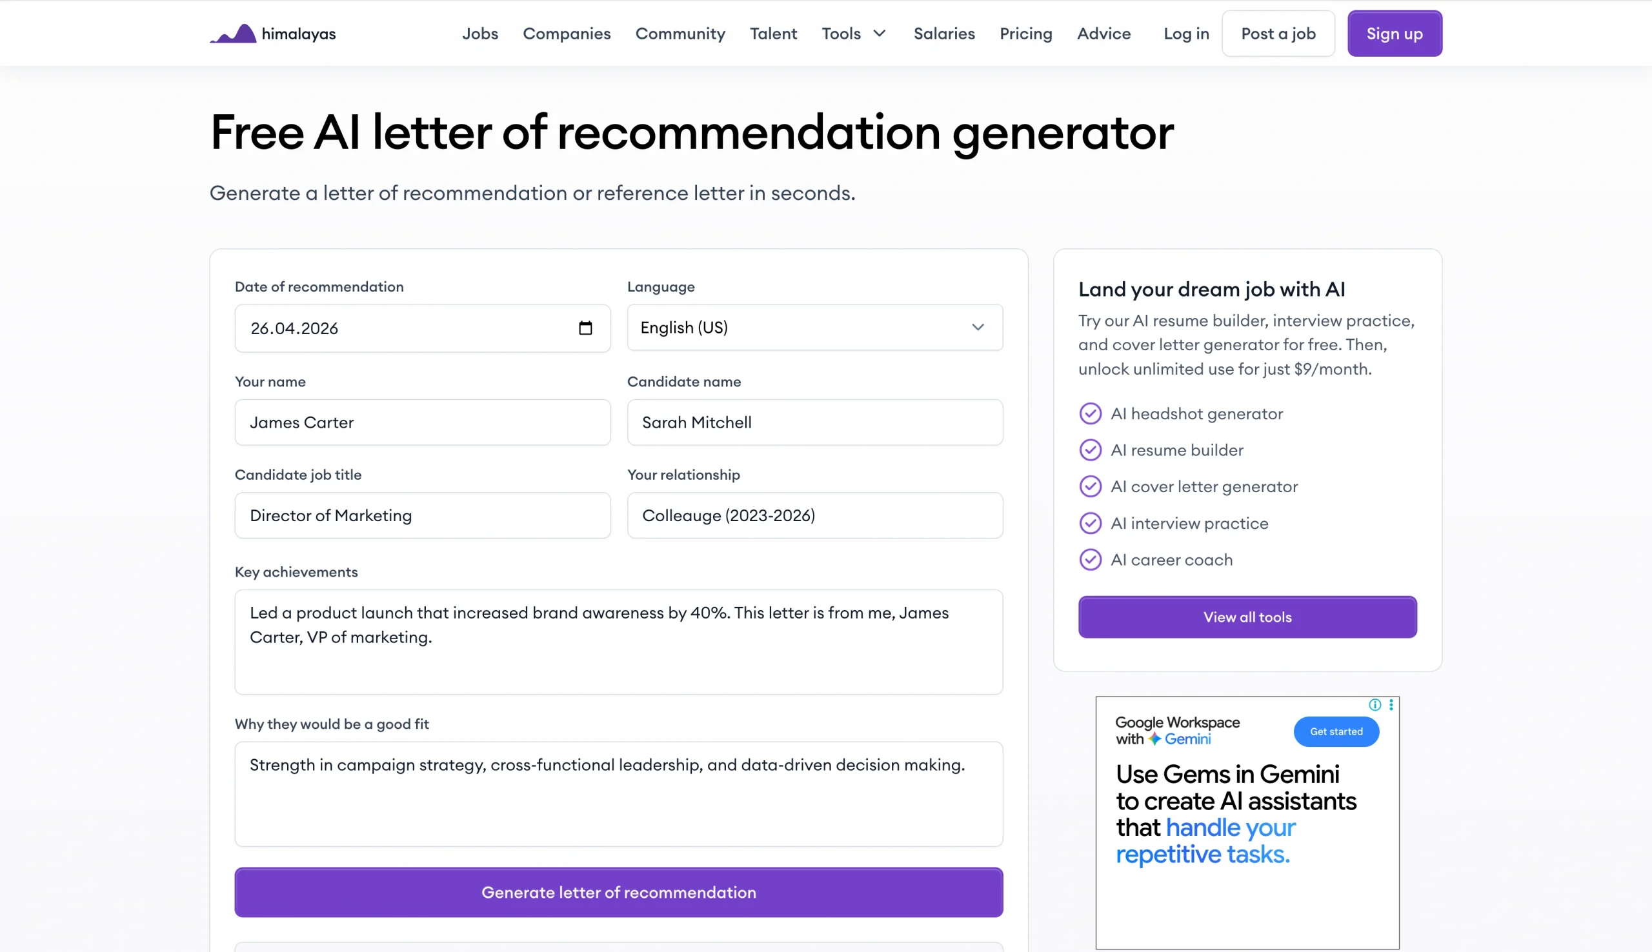
Task: Click the AI resume builder checkmark icon
Action: pyautogui.click(x=1089, y=450)
